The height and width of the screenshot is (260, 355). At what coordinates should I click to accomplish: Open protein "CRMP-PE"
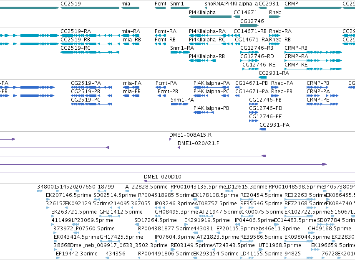[318, 100]
